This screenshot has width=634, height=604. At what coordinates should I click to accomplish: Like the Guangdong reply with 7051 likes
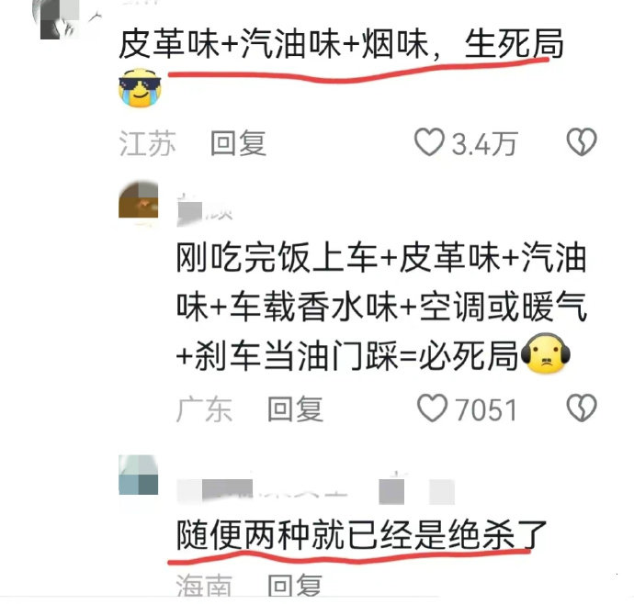tap(432, 408)
